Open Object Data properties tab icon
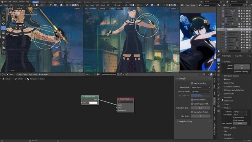Viewport: 252px width, 142px height. point(219,103)
